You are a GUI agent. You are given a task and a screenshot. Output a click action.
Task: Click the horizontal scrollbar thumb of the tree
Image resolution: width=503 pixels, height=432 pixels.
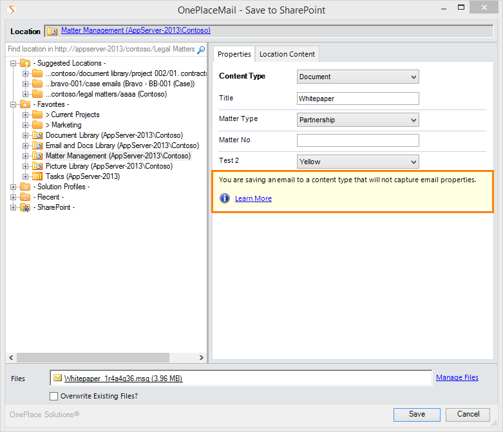click(x=93, y=357)
